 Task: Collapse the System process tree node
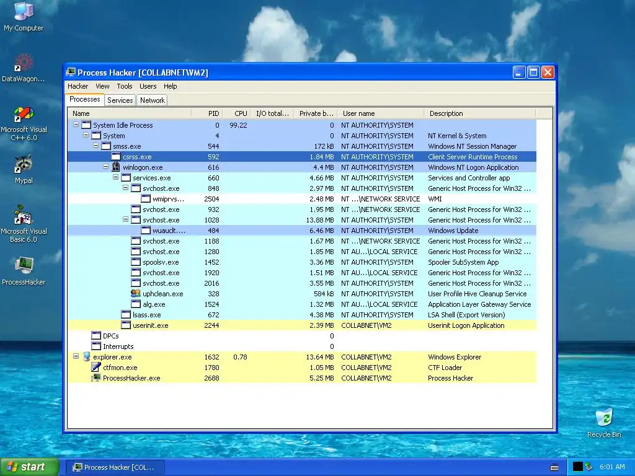[86, 135]
